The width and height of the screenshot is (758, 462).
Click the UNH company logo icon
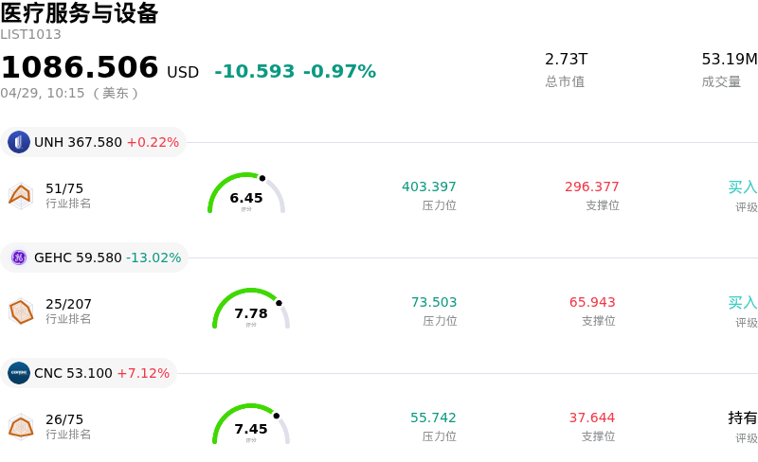[19, 142]
